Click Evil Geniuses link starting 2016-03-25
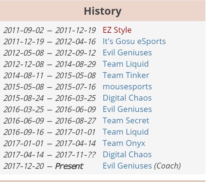 click(127, 110)
